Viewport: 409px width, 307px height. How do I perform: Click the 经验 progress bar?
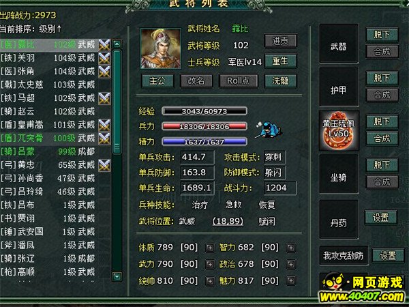(204, 111)
